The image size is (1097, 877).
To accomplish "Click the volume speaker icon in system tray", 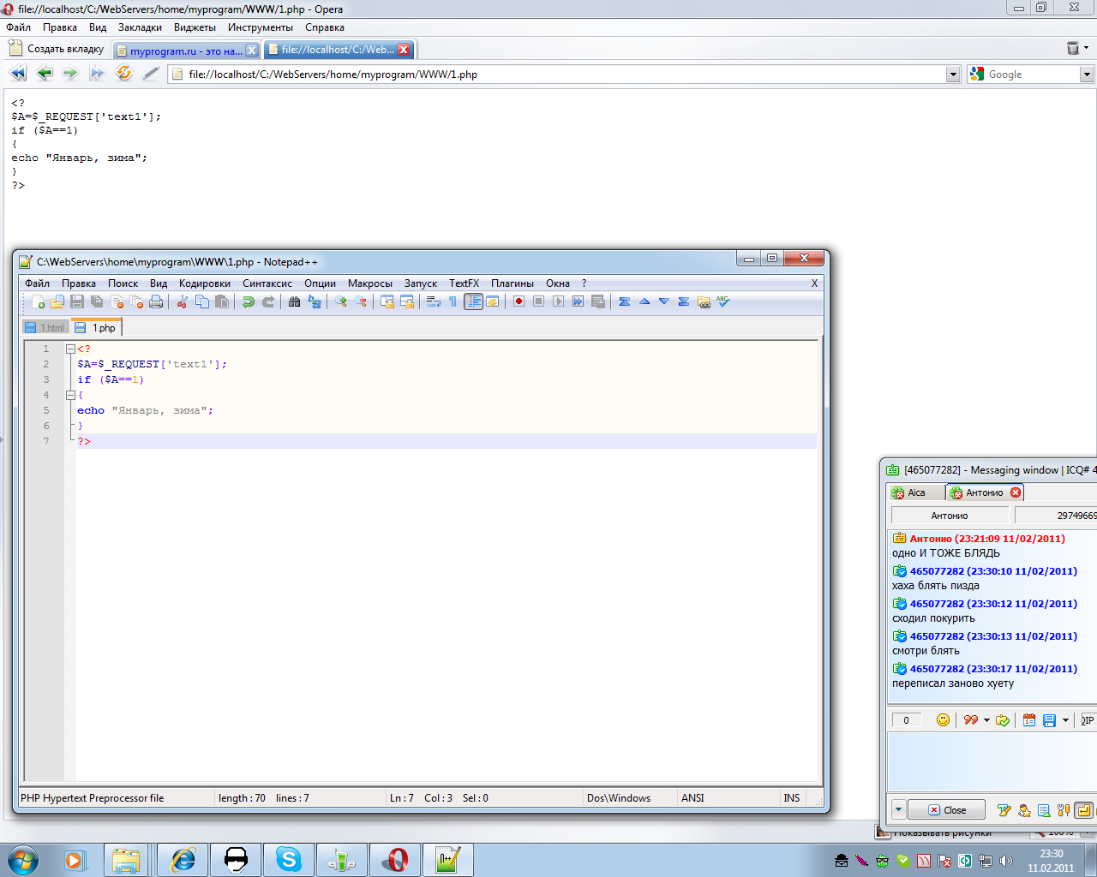I will (1006, 861).
